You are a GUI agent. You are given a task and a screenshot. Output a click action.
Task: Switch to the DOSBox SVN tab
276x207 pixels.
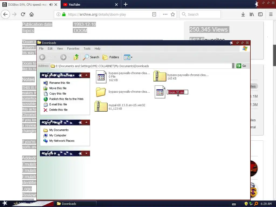pyautogui.click(x=30, y=5)
